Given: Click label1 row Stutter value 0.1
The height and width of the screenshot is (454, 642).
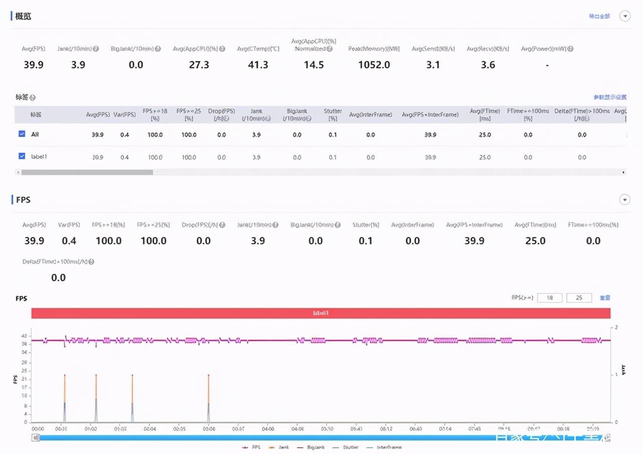Looking at the screenshot, I should coord(333,157).
